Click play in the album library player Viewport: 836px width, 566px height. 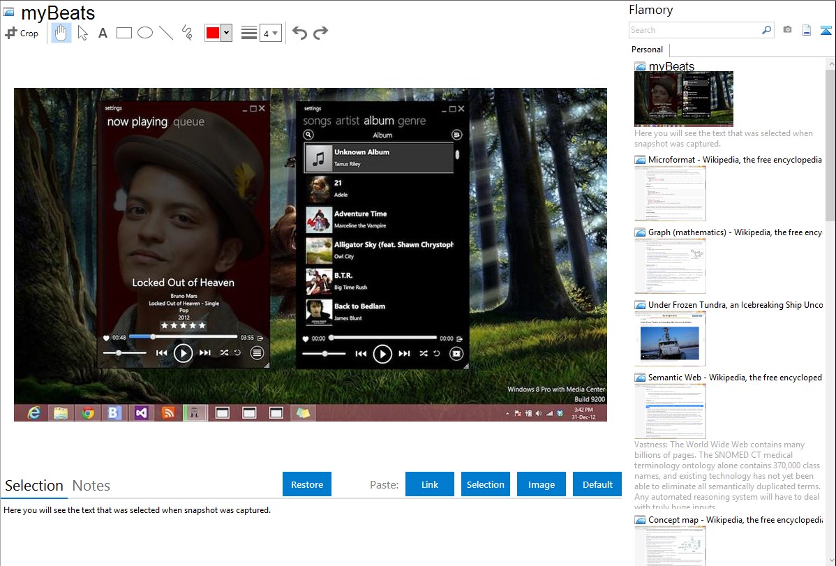(x=382, y=354)
